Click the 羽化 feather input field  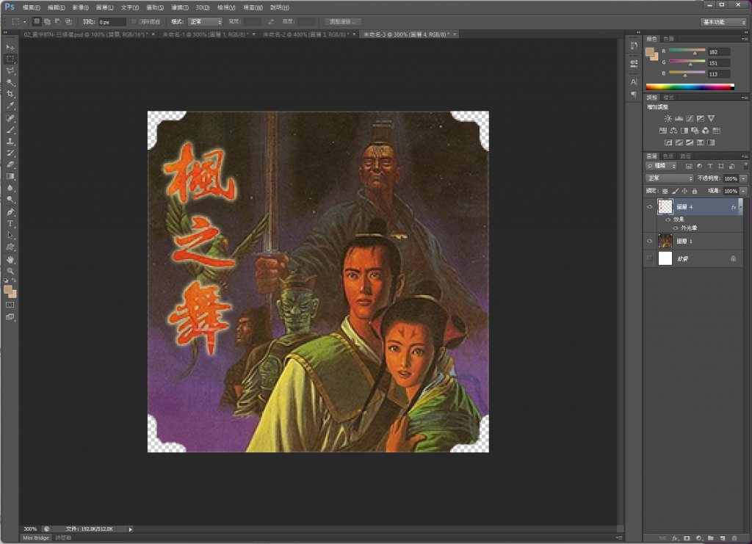112,22
